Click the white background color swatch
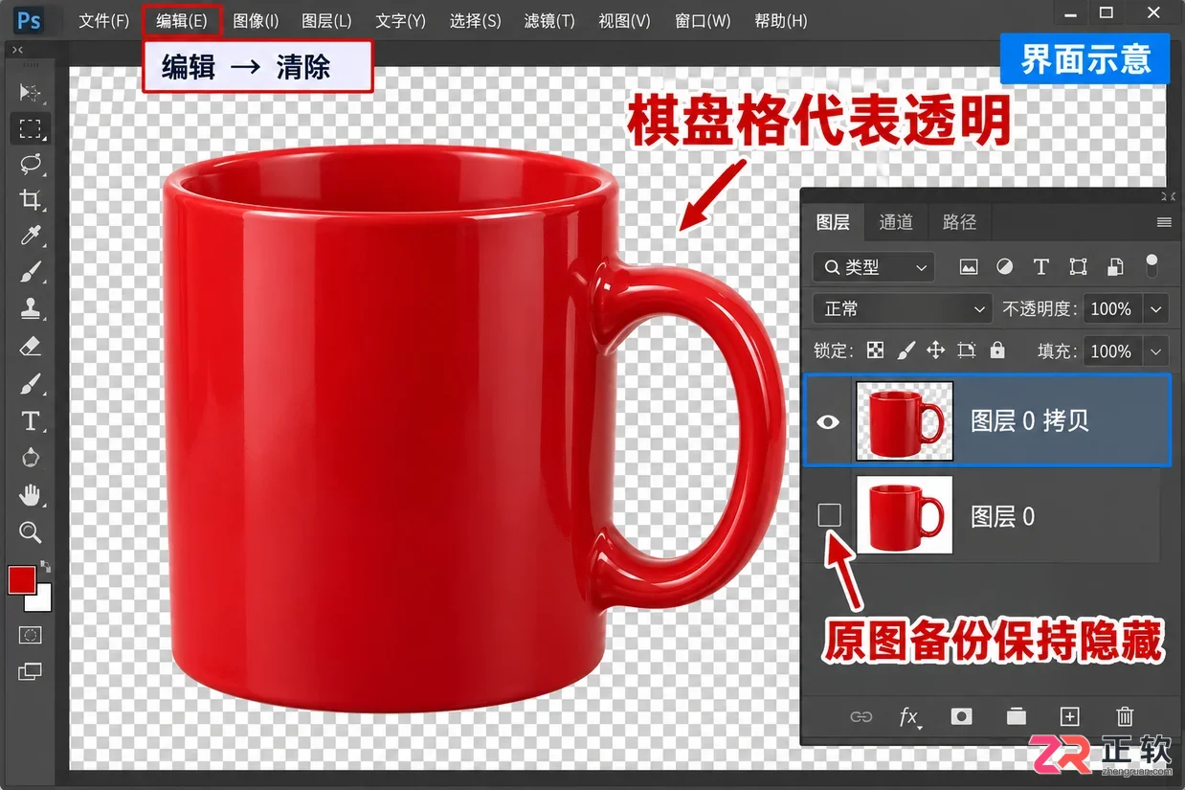This screenshot has width=1185, height=790. click(41, 599)
